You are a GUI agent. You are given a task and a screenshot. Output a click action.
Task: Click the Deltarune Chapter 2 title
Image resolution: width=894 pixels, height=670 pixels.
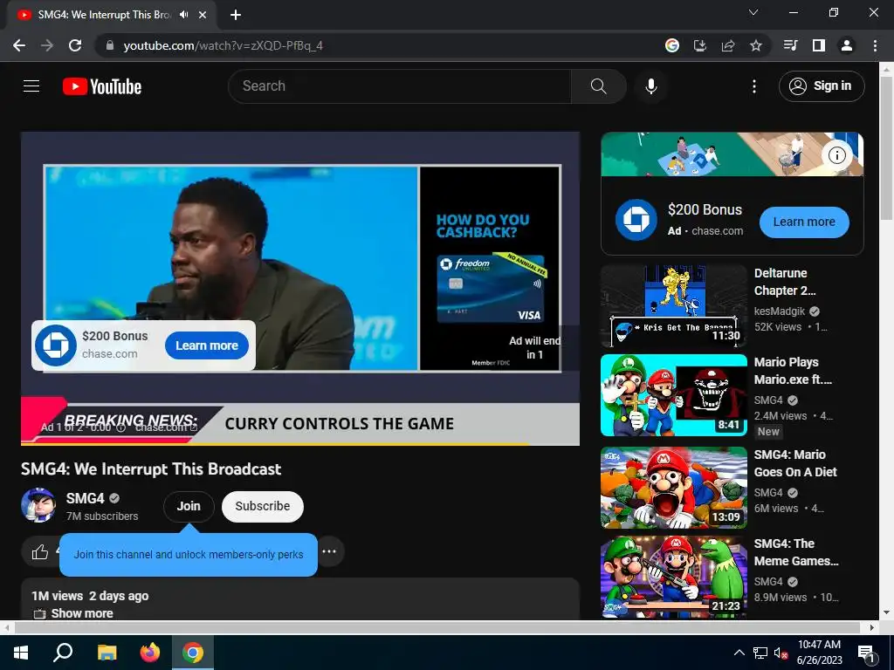pos(785,282)
